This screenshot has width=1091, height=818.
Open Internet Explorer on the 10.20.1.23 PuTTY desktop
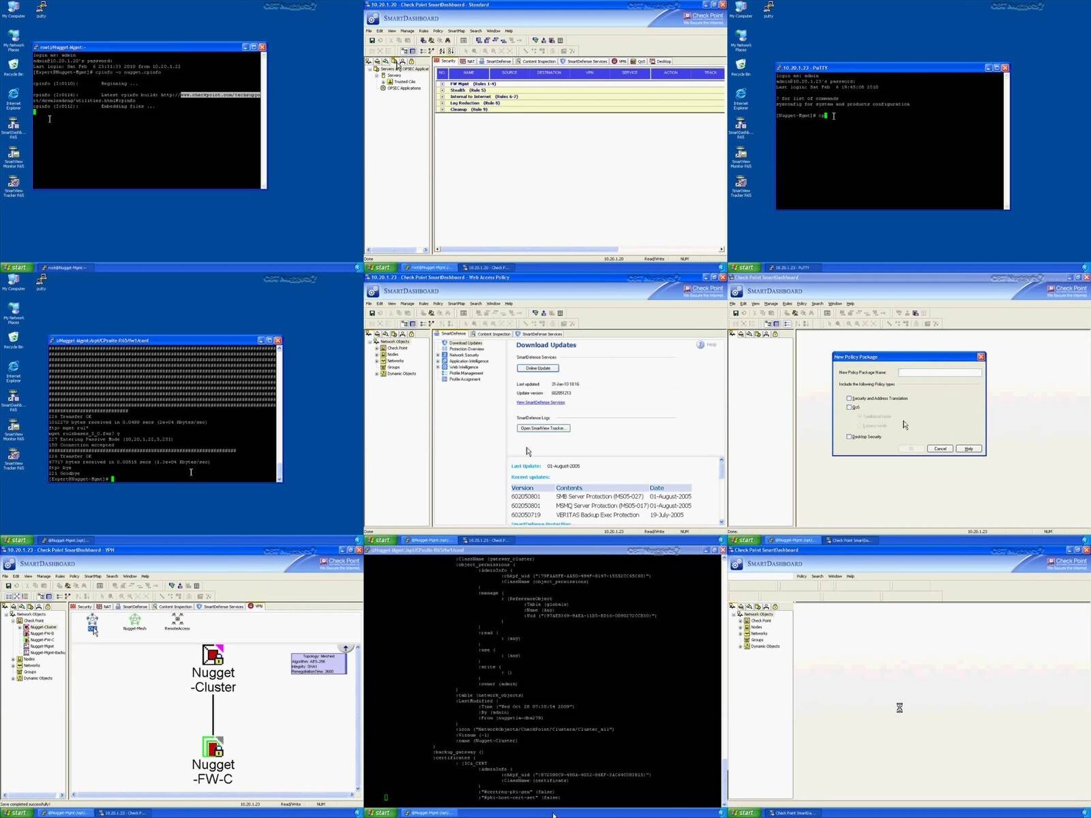(x=741, y=99)
